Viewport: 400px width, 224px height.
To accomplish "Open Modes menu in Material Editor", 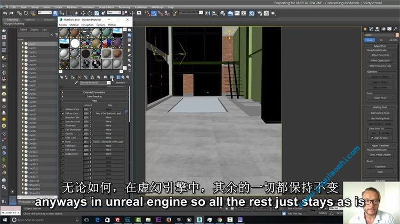I will click(x=63, y=25).
